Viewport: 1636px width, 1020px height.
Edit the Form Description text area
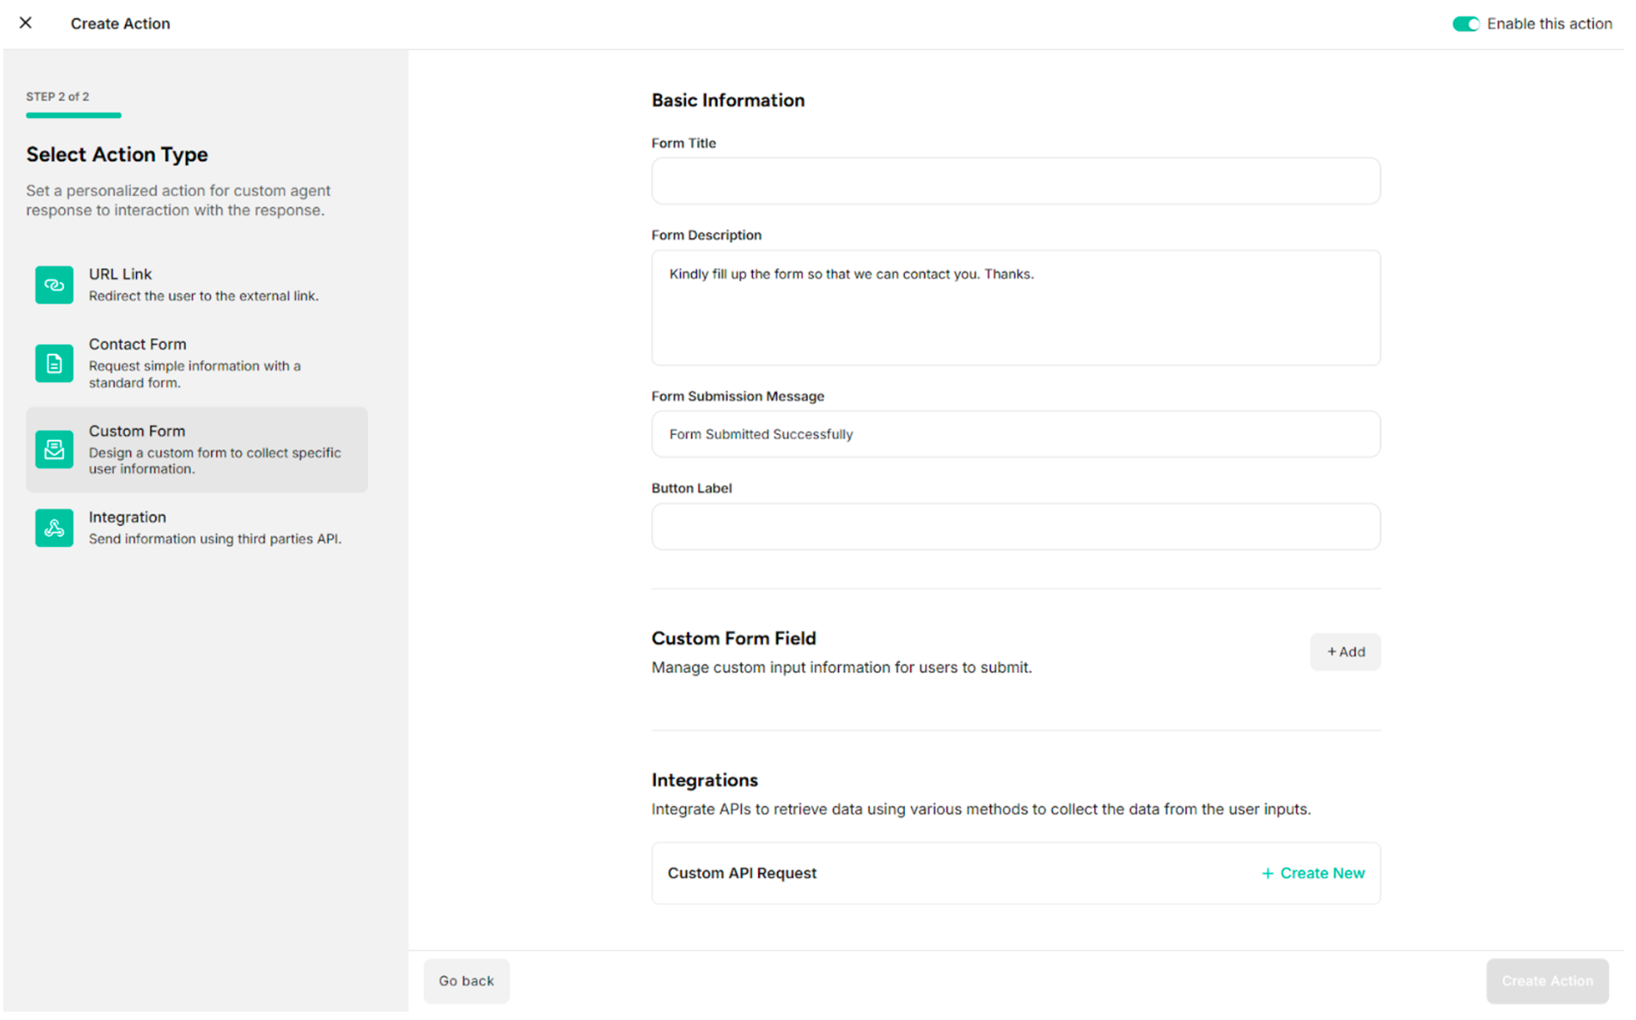[x=1015, y=307]
